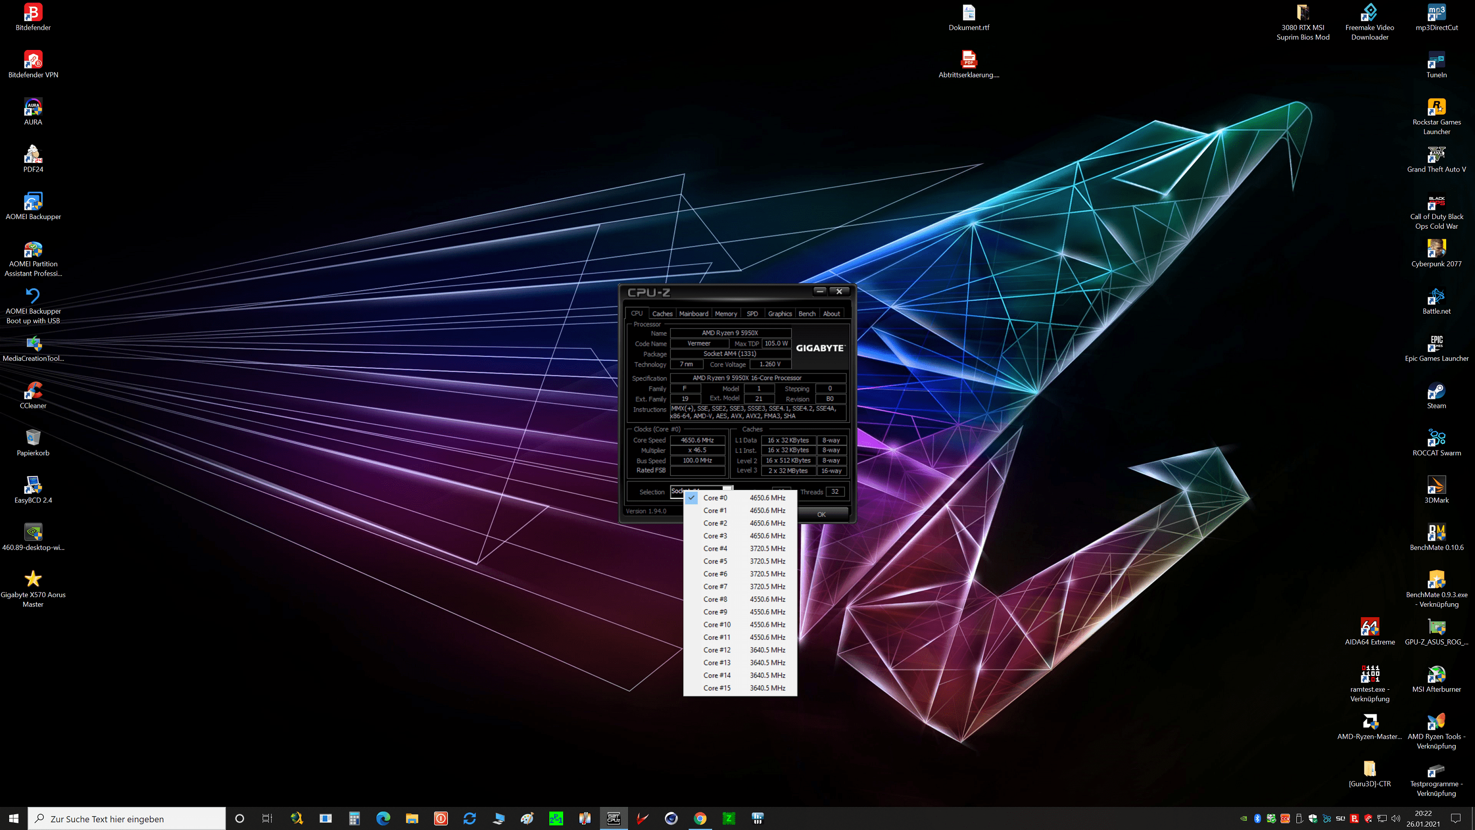Launch mp3DirectCut from the desktop
Screen dimensions: 1475x830
coord(1436,17)
